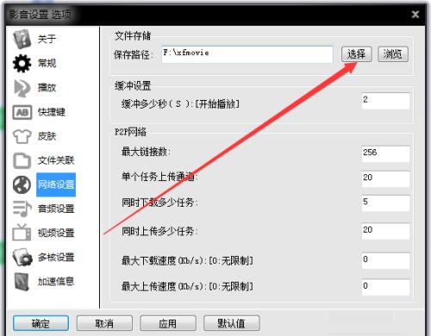Open the 播放 playback arrow icon
The width and height of the screenshot is (431, 336).
tap(22, 88)
